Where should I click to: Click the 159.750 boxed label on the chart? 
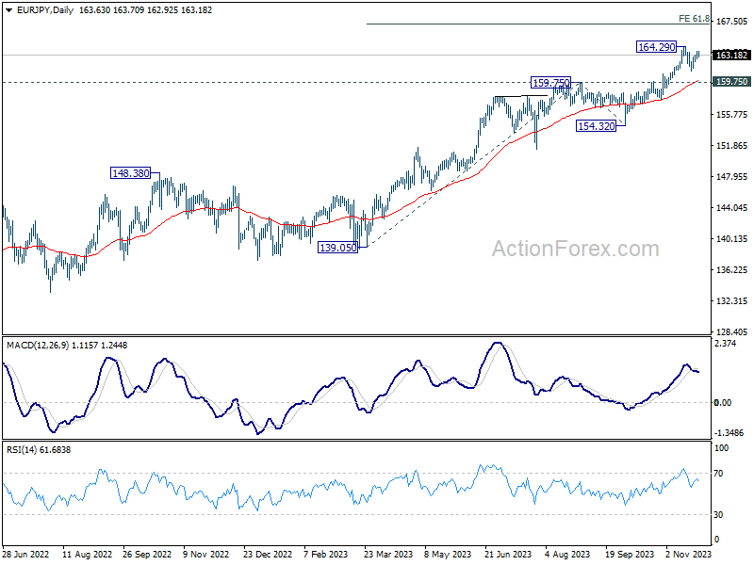coord(550,83)
